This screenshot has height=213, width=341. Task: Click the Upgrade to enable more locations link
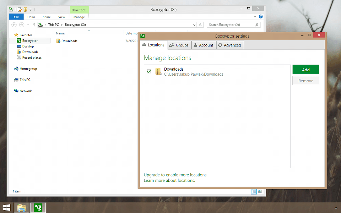click(x=175, y=175)
